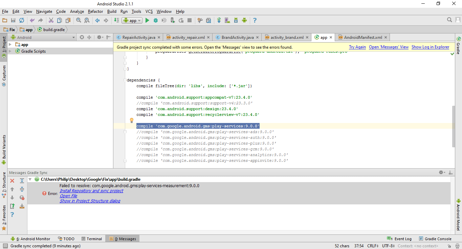Click the intention lightbulb in the editor
This screenshot has height=249, width=462.
tap(132, 120)
